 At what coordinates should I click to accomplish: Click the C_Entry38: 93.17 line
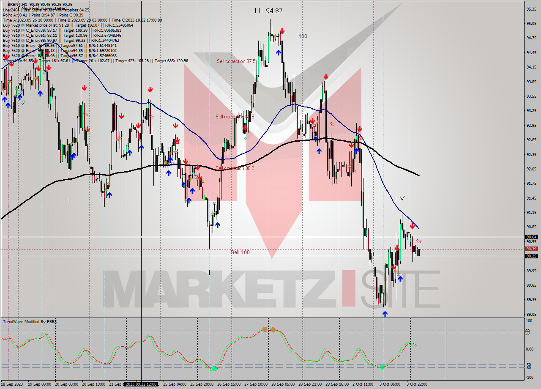[x=62, y=30]
